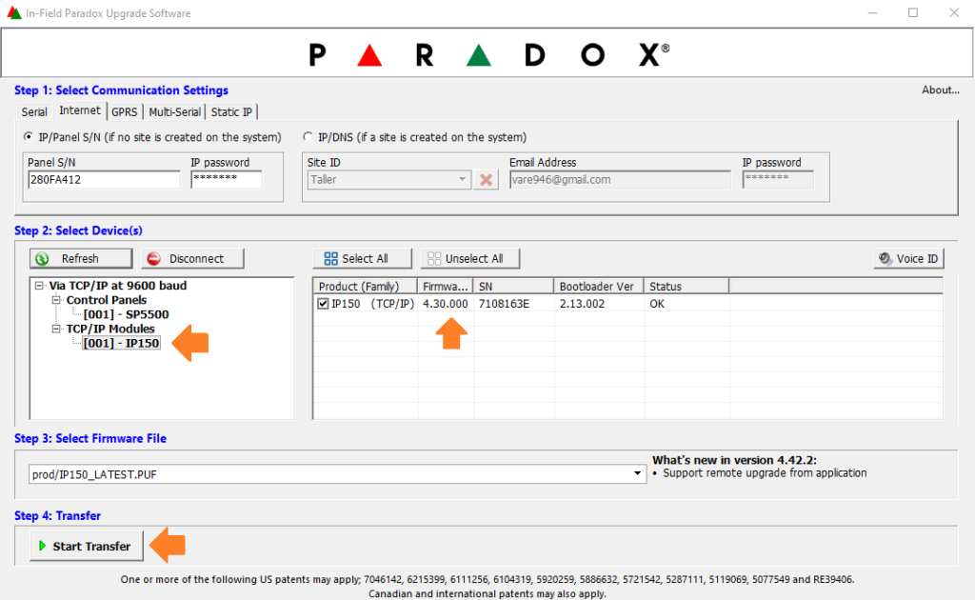975x600 pixels.
Task: Click the green refresh icon
Action: tap(42, 259)
